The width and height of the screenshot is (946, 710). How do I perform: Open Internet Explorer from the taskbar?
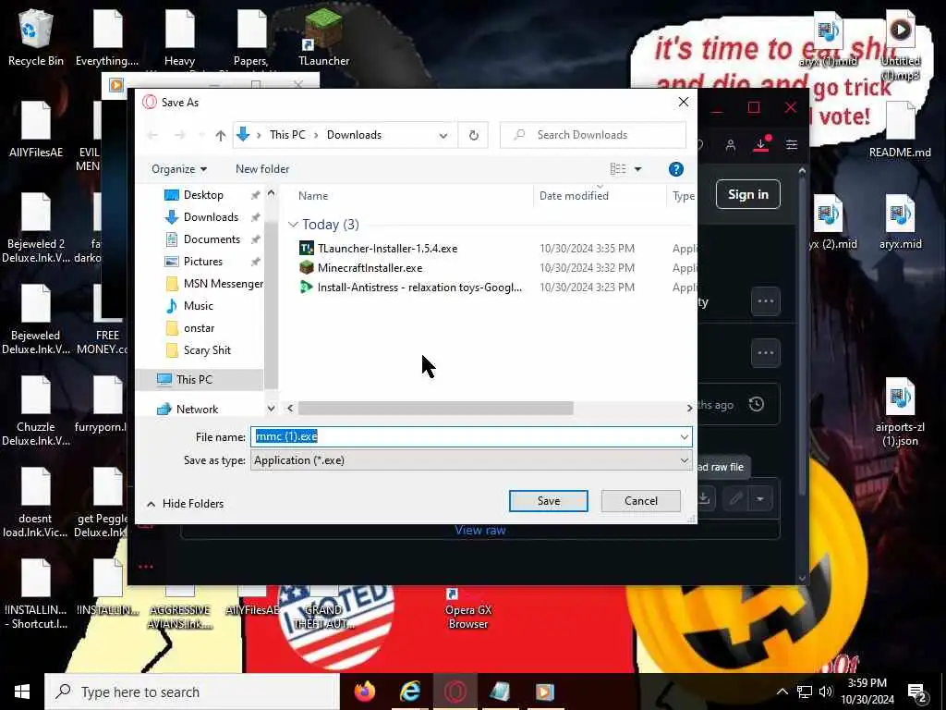click(409, 692)
